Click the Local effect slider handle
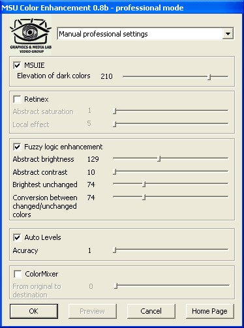 (x=115, y=124)
